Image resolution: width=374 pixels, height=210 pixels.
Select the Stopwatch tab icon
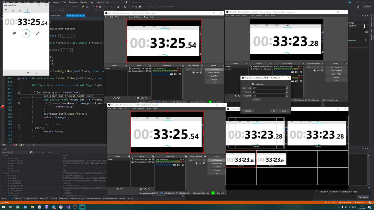tap(27, 10)
